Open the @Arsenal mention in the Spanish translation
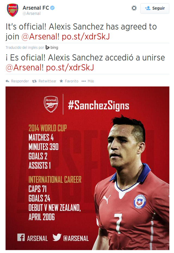The width and height of the screenshot is (174, 253). pos(24,68)
